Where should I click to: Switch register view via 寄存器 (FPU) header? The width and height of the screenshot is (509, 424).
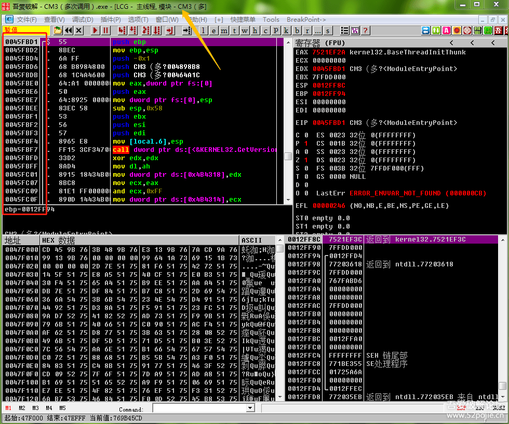click(x=320, y=43)
